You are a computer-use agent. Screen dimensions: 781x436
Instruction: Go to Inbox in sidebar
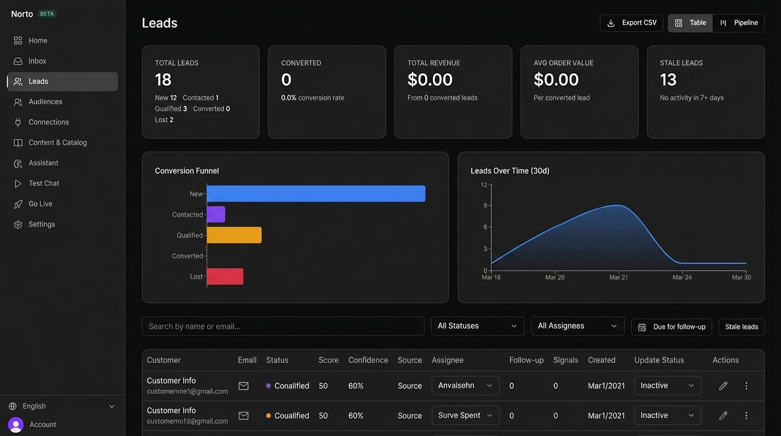click(x=62, y=61)
